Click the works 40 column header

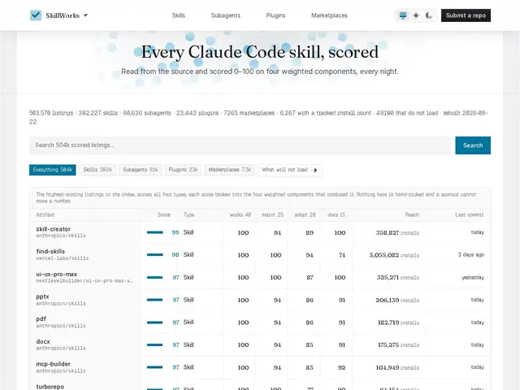pos(240,214)
